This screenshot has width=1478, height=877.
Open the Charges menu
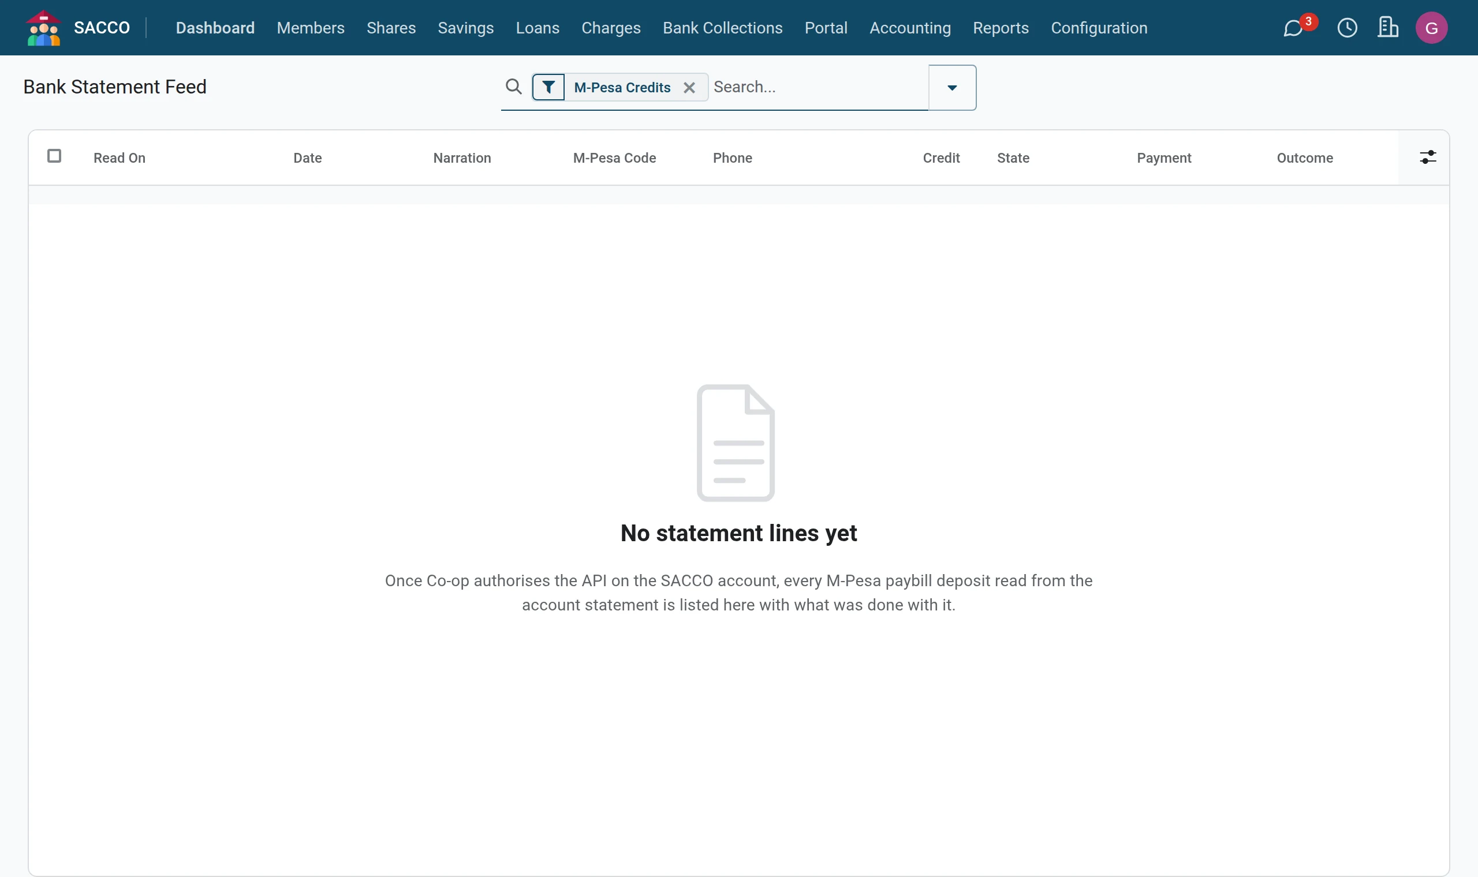pos(611,28)
